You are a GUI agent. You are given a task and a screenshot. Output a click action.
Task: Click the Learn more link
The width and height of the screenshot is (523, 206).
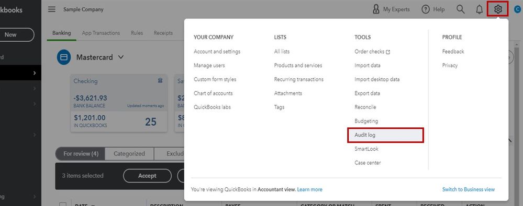[x=310, y=189]
